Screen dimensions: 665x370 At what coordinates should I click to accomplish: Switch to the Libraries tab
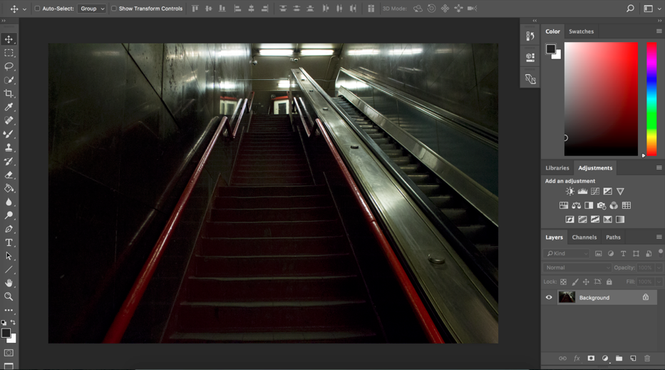[x=557, y=168]
